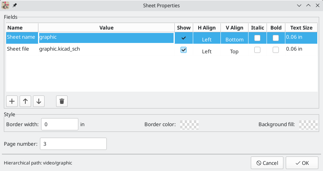Open V Align Top choice for Sheet file
Viewport: 323px width, 171px height.
[234, 50]
